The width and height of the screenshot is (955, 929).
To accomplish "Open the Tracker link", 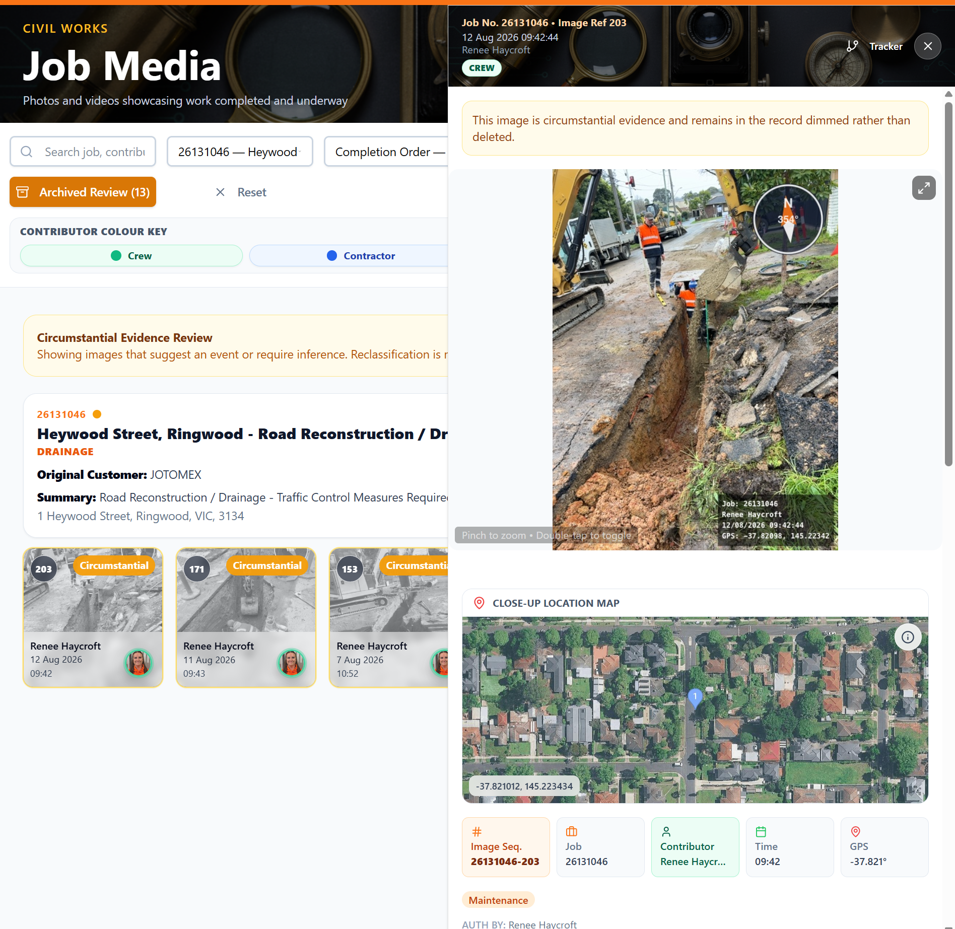I will tap(885, 46).
